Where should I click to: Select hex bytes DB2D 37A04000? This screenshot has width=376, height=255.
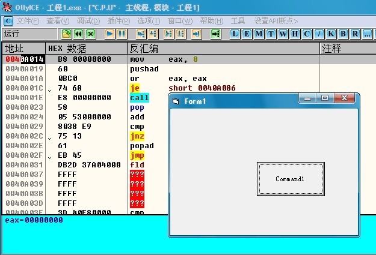tap(89, 165)
